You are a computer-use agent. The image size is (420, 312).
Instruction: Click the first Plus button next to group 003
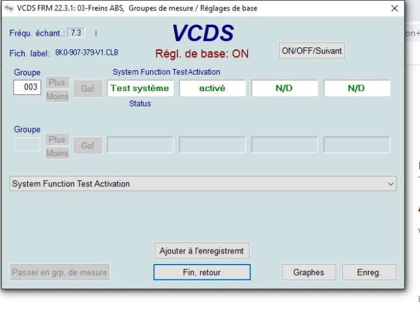(x=57, y=83)
